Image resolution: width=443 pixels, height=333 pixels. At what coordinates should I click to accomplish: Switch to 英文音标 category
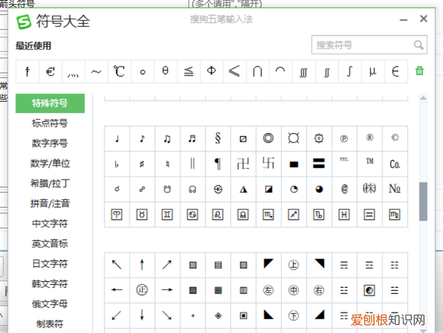(x=50, y=244)
